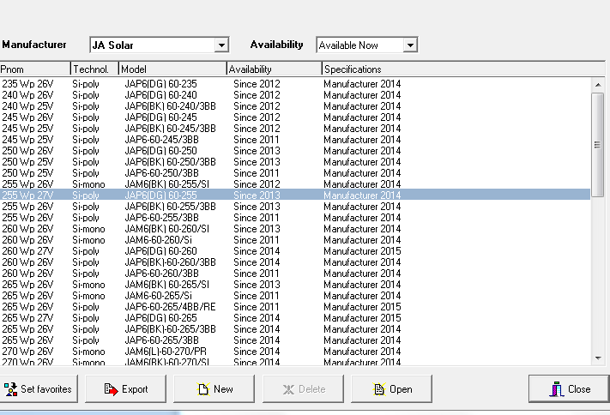Screen dimensions: 610x415
Task: Click the Delete X icon
Action: coord(288,389)
